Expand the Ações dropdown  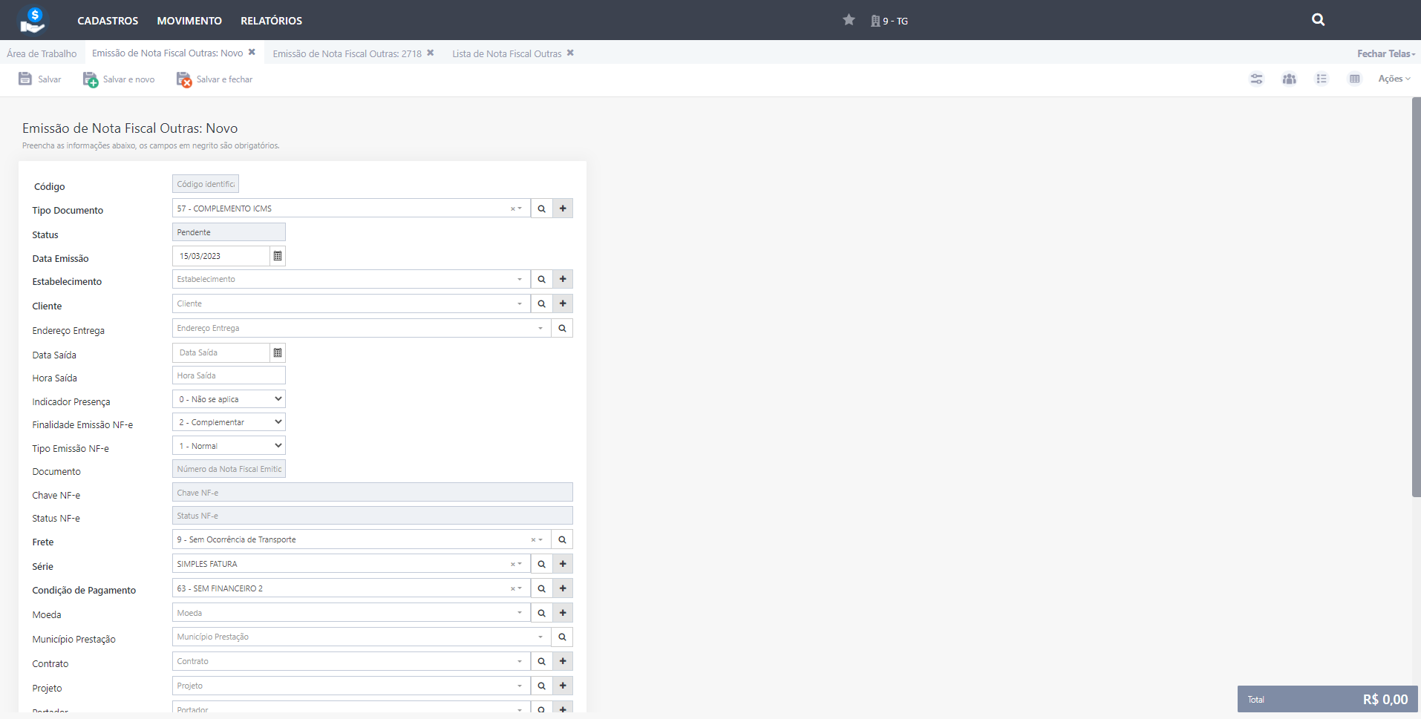pos(1394,79)
